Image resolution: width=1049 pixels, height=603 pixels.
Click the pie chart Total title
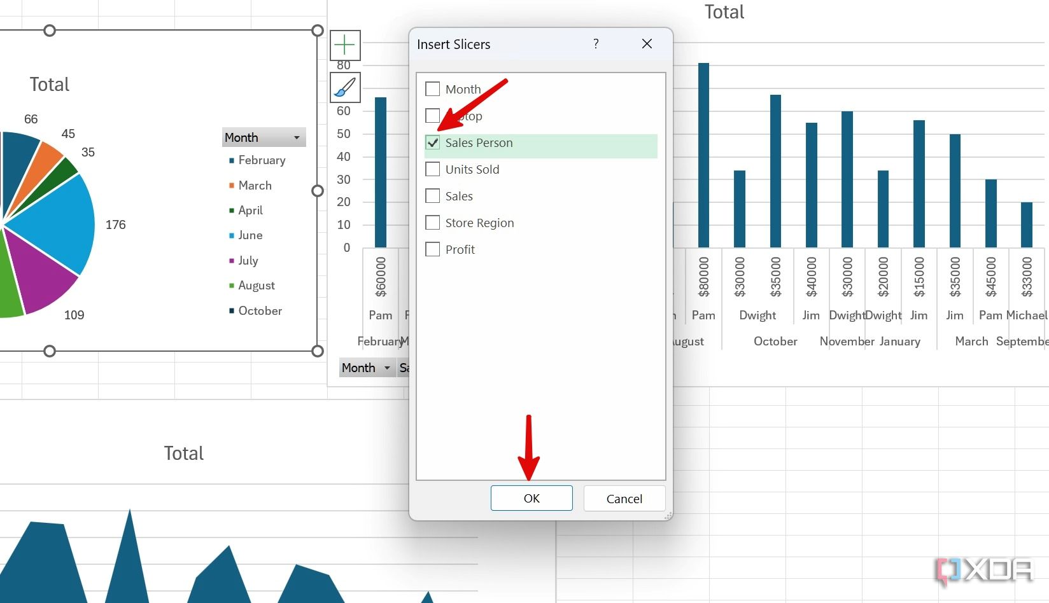tap(50, 84)
